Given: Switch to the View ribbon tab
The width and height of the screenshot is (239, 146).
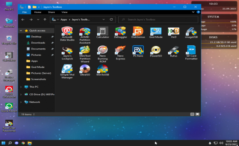Looking at the screenshot, I should point(64,12).
